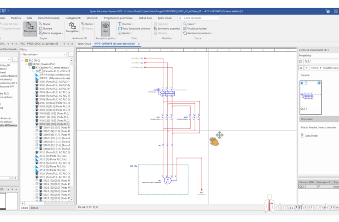Viewport: 339px width, 222px height.
Task: Open the Cerca search dropdown
Action: click(189, 24)
